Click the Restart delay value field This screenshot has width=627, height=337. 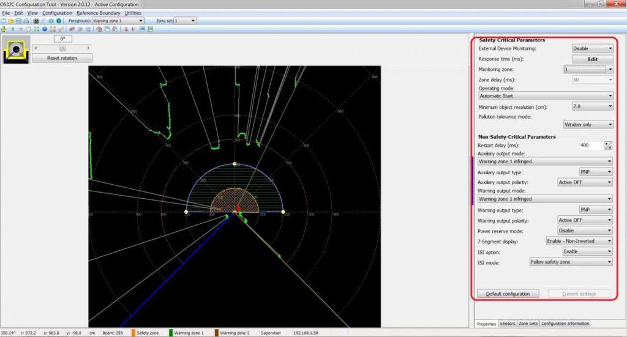tap(591, 146)
